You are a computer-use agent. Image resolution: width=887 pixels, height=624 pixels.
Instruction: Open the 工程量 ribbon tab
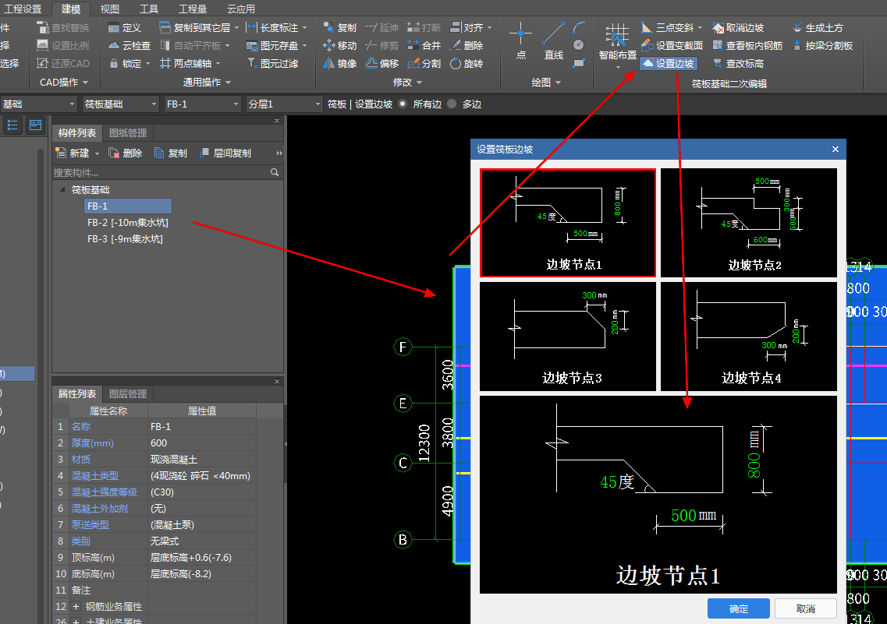(193, 9)
